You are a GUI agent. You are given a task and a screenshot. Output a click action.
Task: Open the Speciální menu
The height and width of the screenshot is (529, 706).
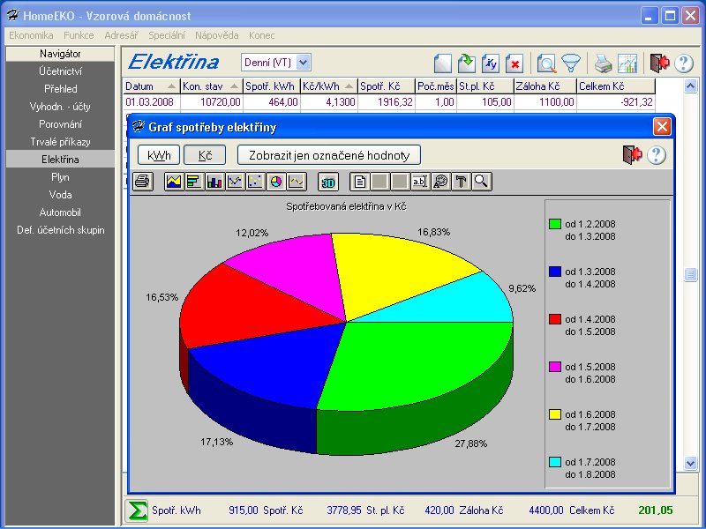click(x=167, y=35)
